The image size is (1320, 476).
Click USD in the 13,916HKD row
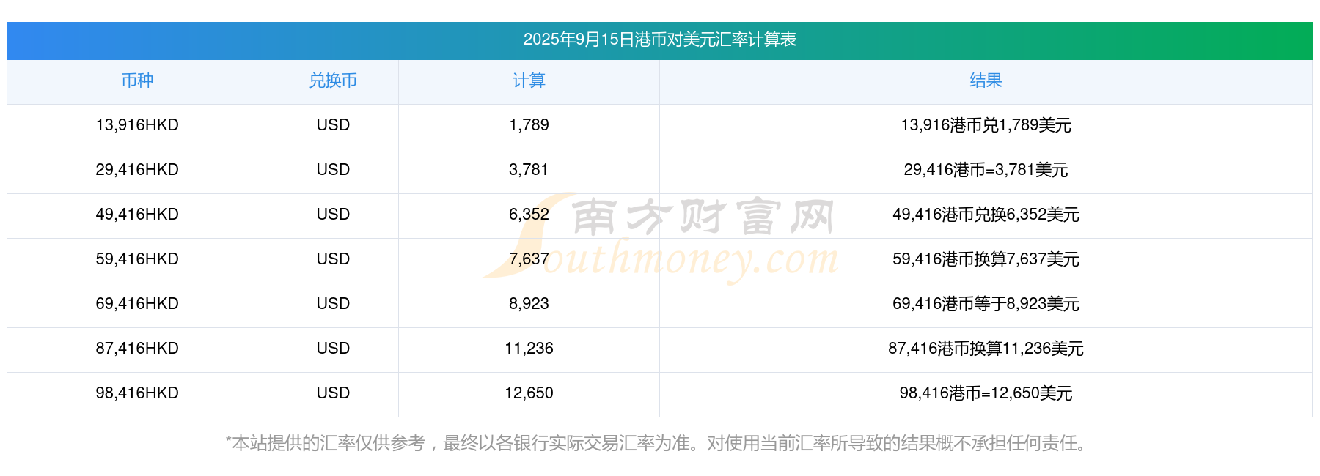tap(333, 125)
